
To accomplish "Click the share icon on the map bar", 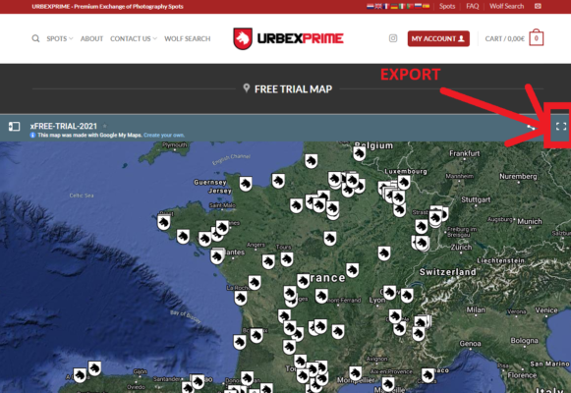I will (x=531, y=127).
